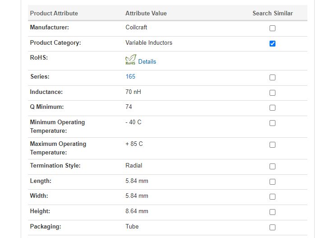Select the Q Minimum checkbox
The image size is (316, 238).
click(272, 108)
